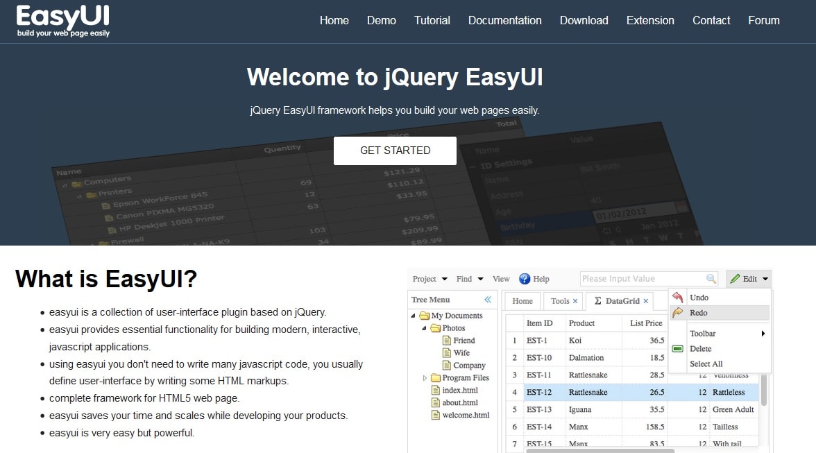
Task: Click the My Documents folder icon
Action: pos(424,316)
